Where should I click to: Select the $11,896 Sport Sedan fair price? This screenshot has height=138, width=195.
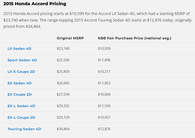(x=104, y=60)
